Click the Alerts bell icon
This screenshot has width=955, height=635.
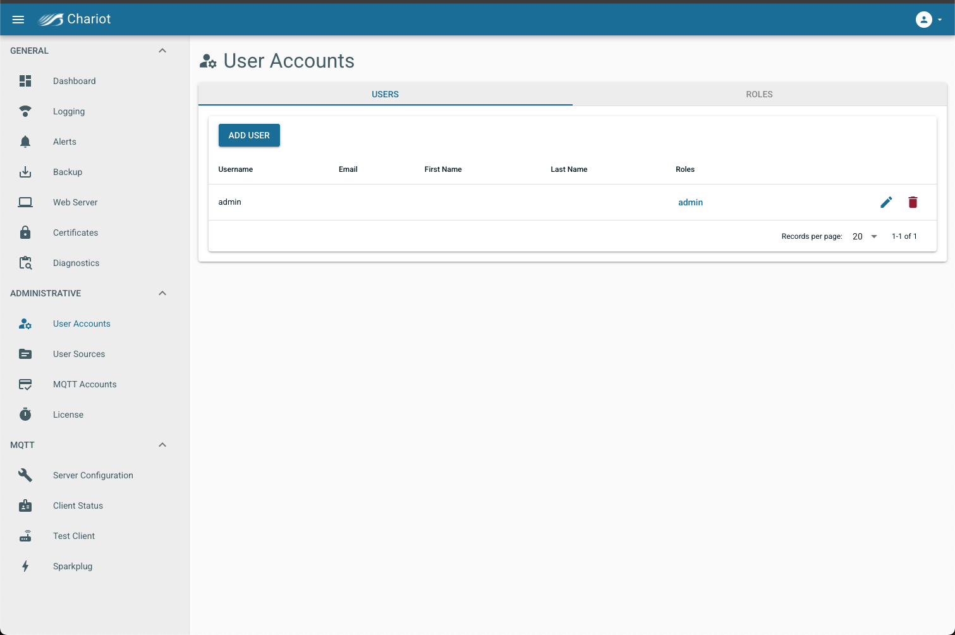point(25,142)
